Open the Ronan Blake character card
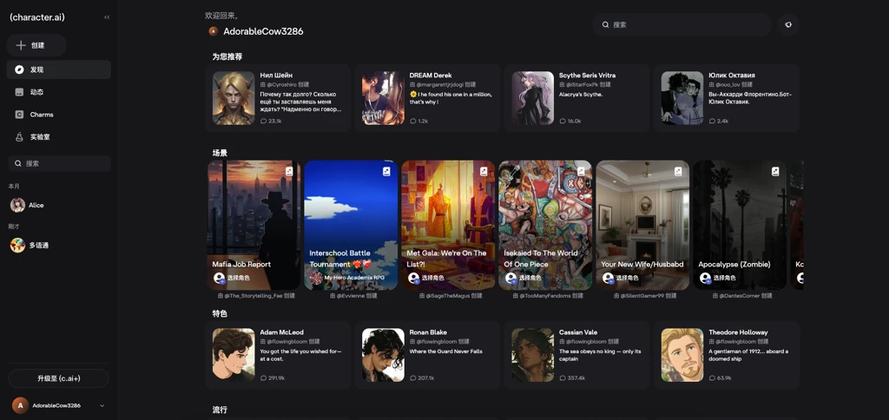 tap(427, 355)
